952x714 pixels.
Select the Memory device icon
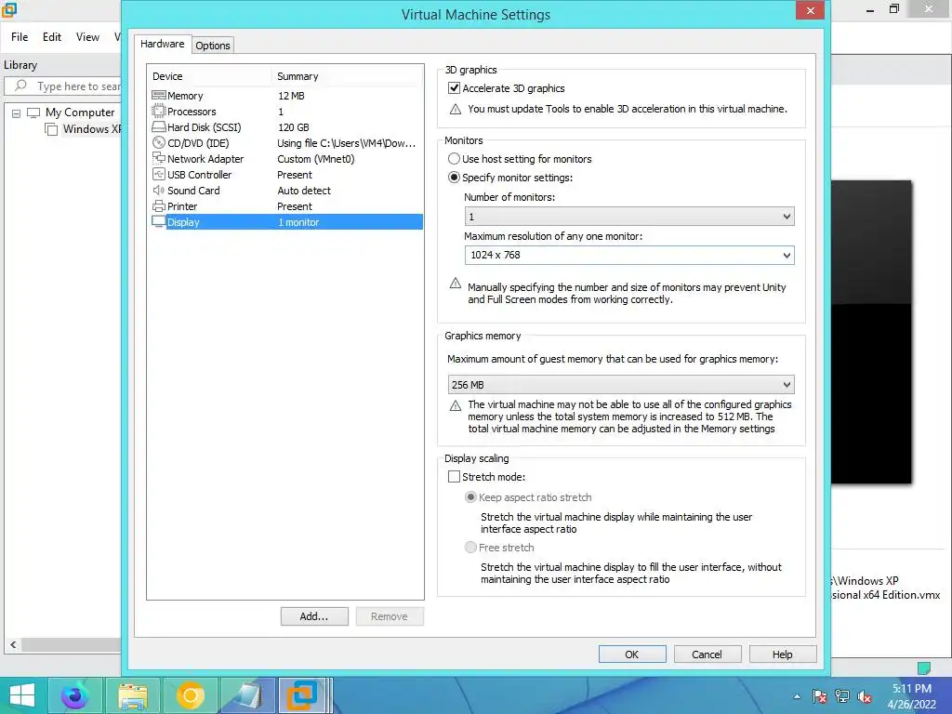[158, 96]
